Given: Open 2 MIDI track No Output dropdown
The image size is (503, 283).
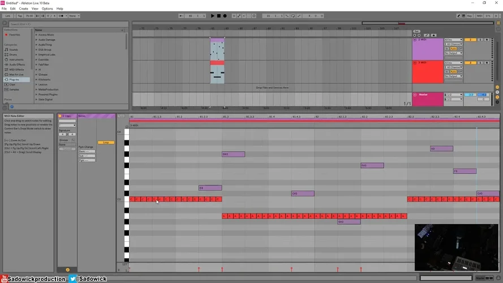Looking at the screenshot, I should (x=453, y=53).
